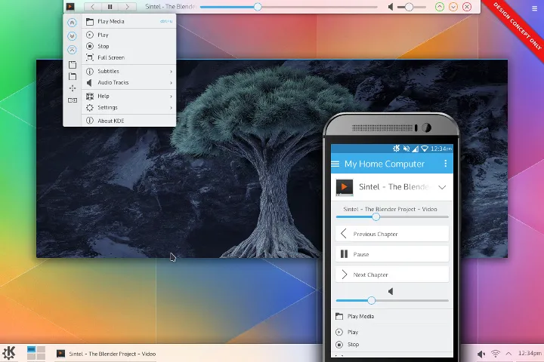The image size is (544, 362).
Task: Pause playback in the top player toolbar
Action: pyautogui.click(x=110, y=7)
